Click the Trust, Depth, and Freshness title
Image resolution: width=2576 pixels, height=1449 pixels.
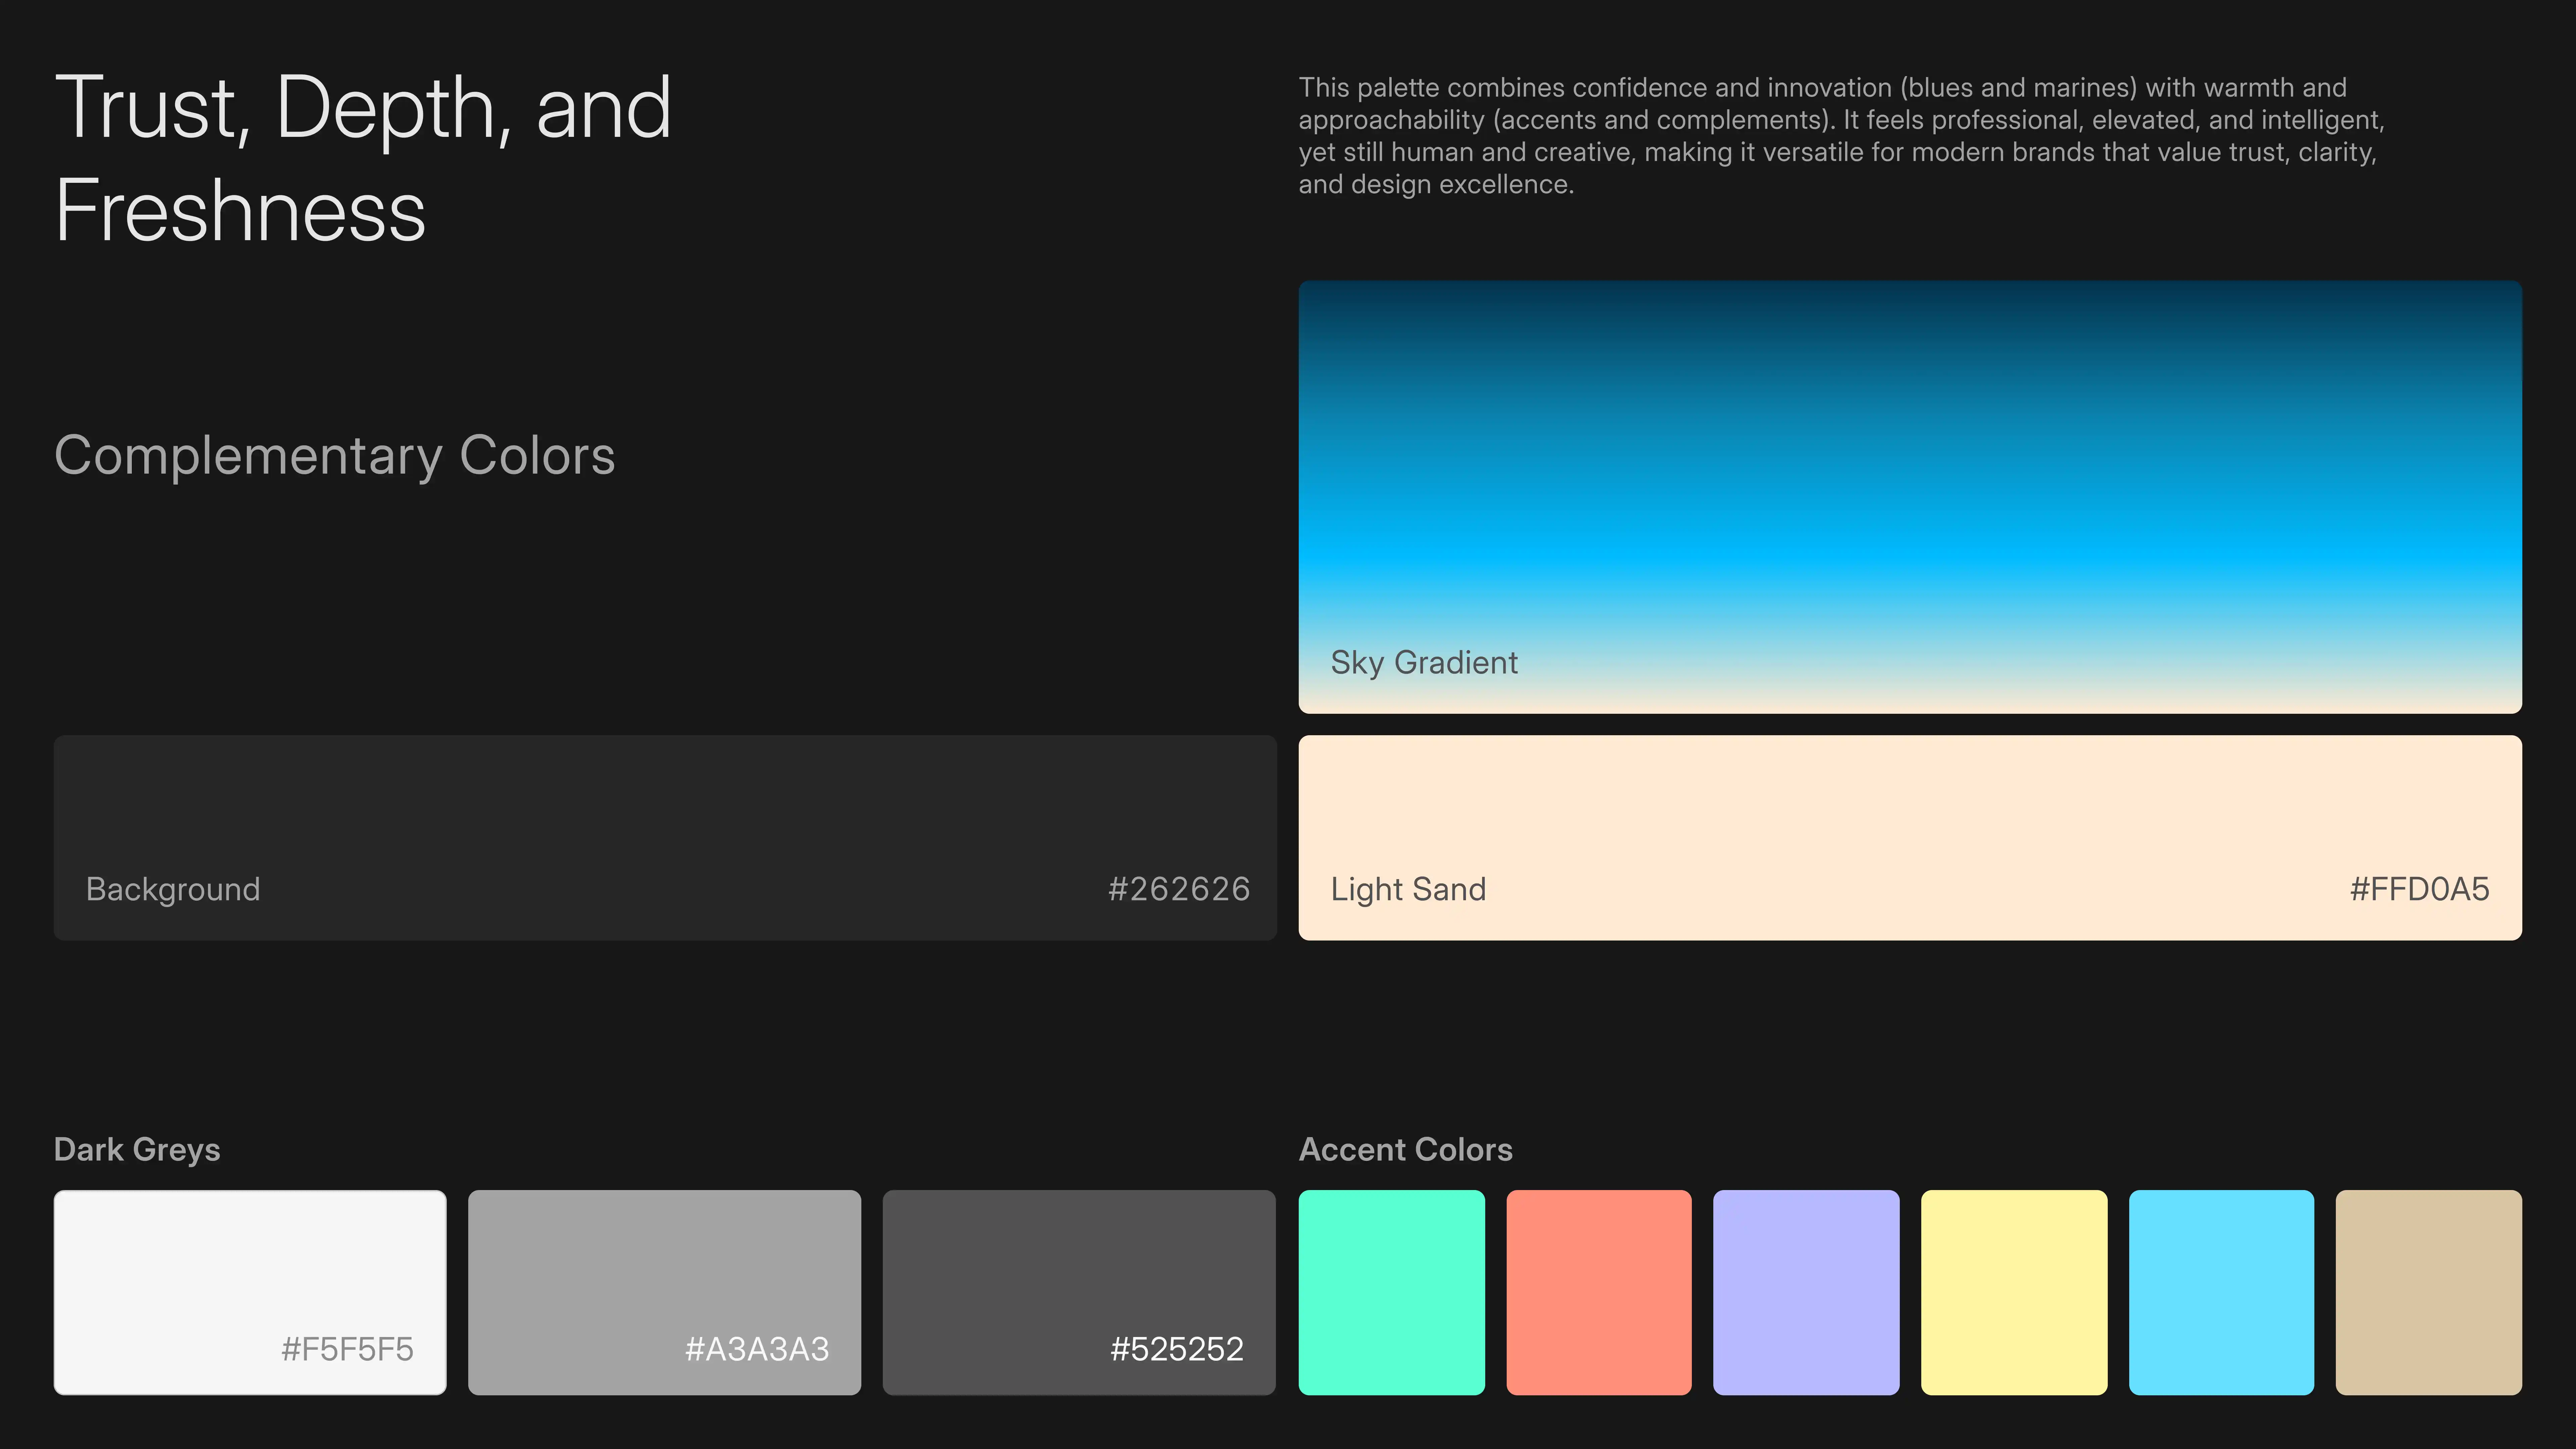coord(362,158)
